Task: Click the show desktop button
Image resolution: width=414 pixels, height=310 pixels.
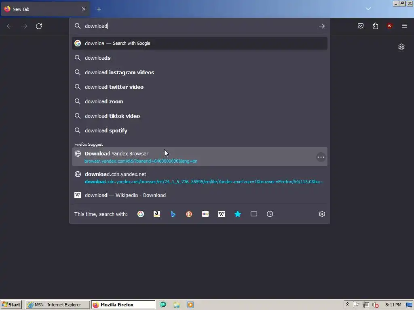Action: pyautogui.click(x=410, y=305)
